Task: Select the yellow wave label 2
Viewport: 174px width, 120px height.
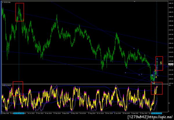Action: coord(154,83)
